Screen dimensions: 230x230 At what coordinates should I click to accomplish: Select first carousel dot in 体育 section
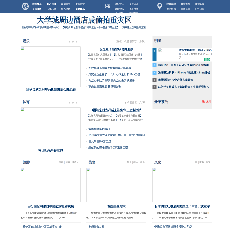[69, 102]
